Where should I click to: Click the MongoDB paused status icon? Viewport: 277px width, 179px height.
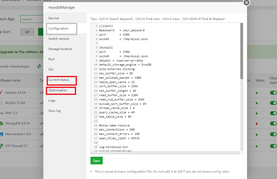pyautogui.click(x=257, y=124)
